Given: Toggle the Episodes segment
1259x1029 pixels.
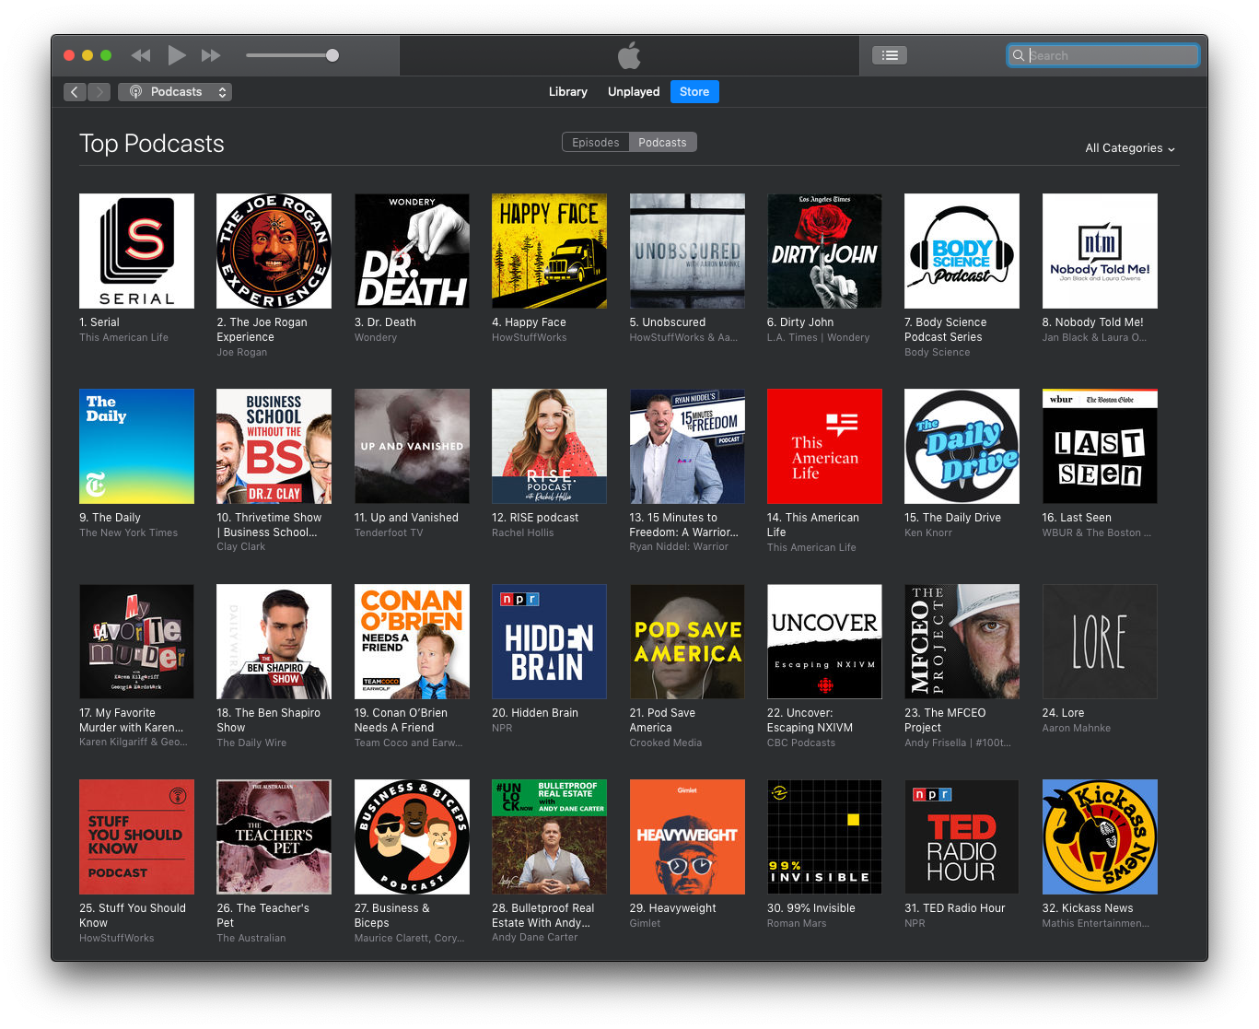Looking at the screenshot, I should point(596,142).
